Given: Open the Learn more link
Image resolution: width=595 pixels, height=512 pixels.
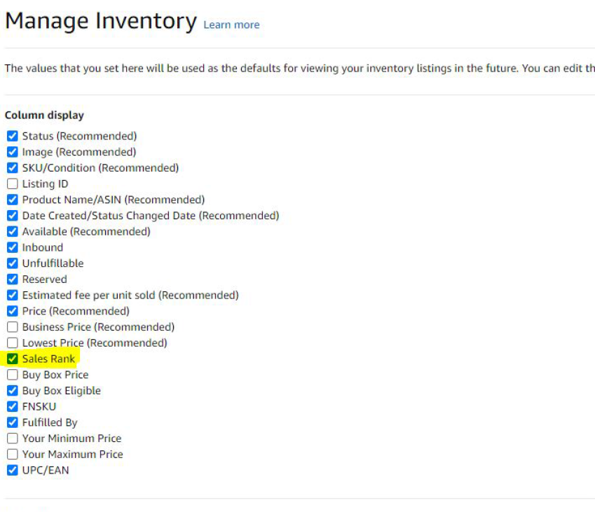Looking at the screenshot, I should [231, 25].
